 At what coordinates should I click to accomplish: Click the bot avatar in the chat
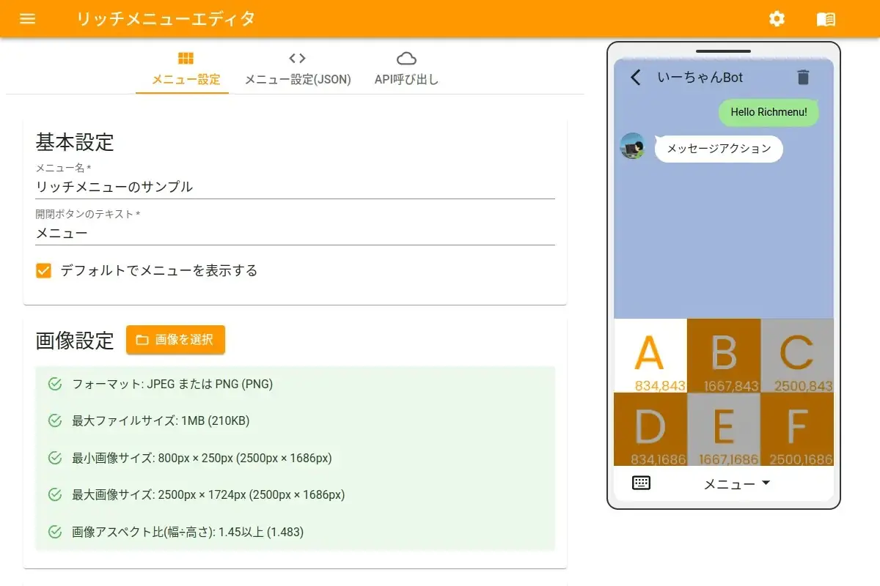point(633,146)
